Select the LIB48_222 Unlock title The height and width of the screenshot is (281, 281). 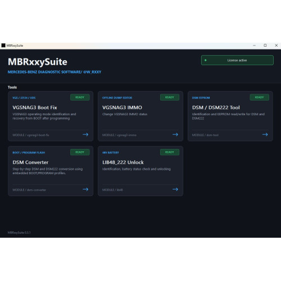[x=123, y=162]
